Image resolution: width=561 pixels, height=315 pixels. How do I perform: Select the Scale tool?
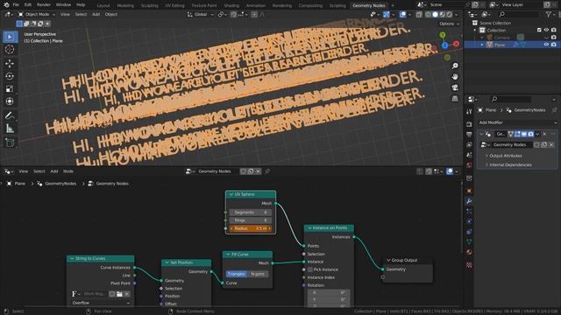(x=10, y=88)
